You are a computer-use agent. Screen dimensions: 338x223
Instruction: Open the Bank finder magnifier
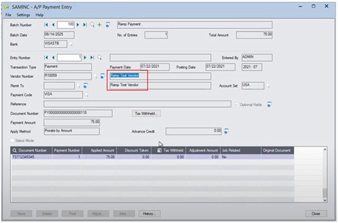coord(70,44)
